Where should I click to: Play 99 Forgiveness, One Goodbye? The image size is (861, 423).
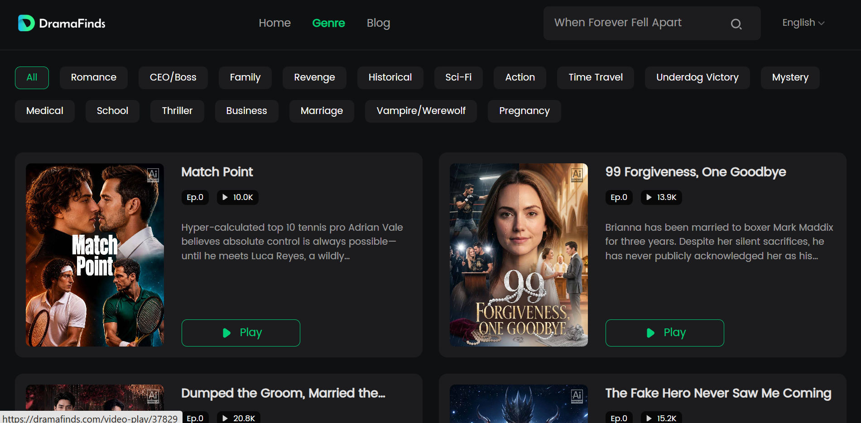click(665, 333)
